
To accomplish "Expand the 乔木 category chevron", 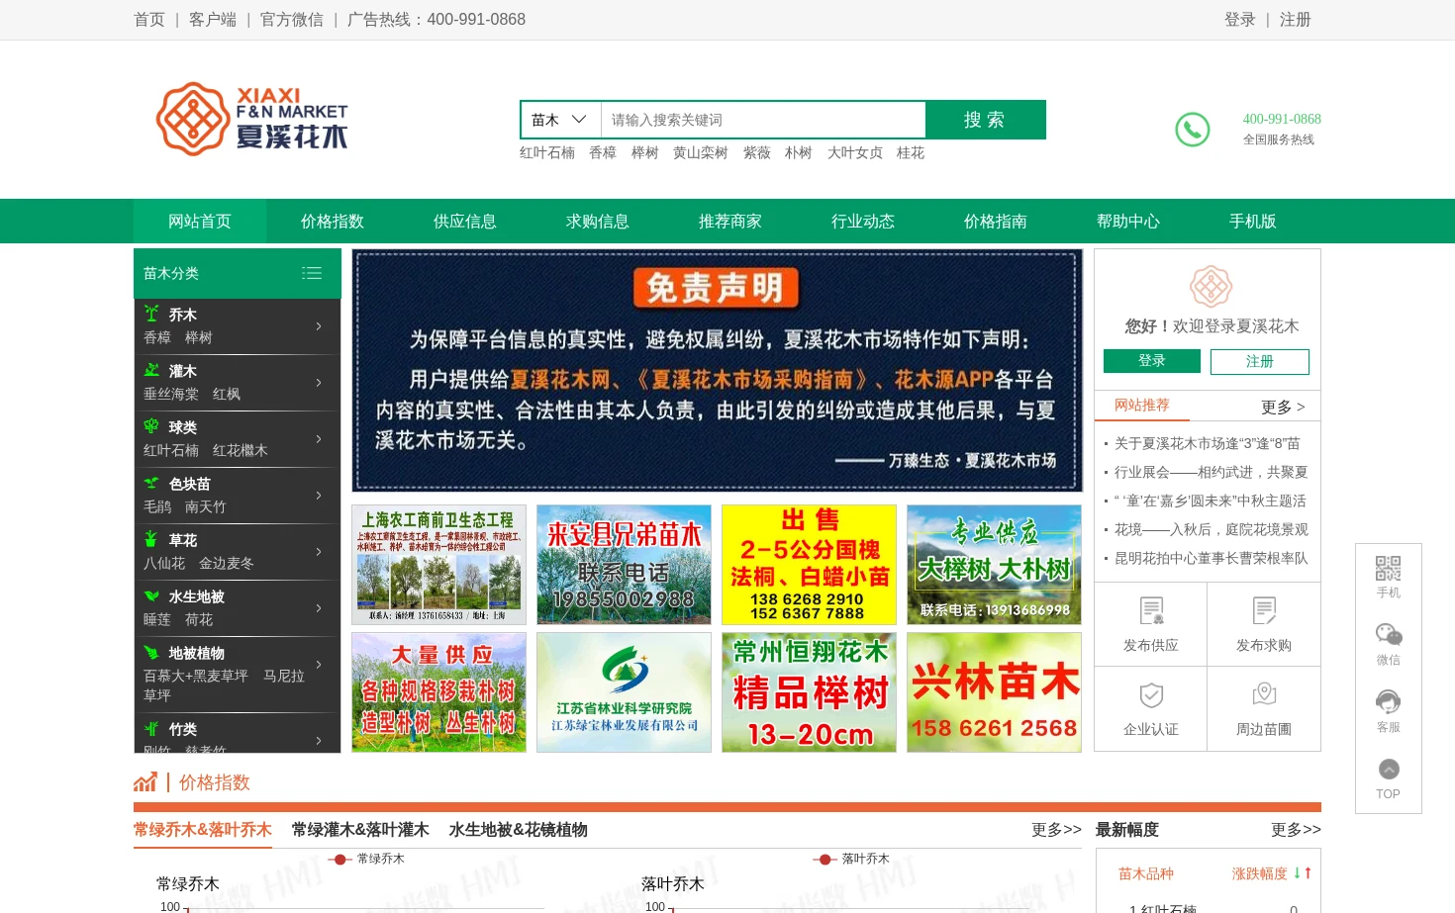I will (319, 325).
